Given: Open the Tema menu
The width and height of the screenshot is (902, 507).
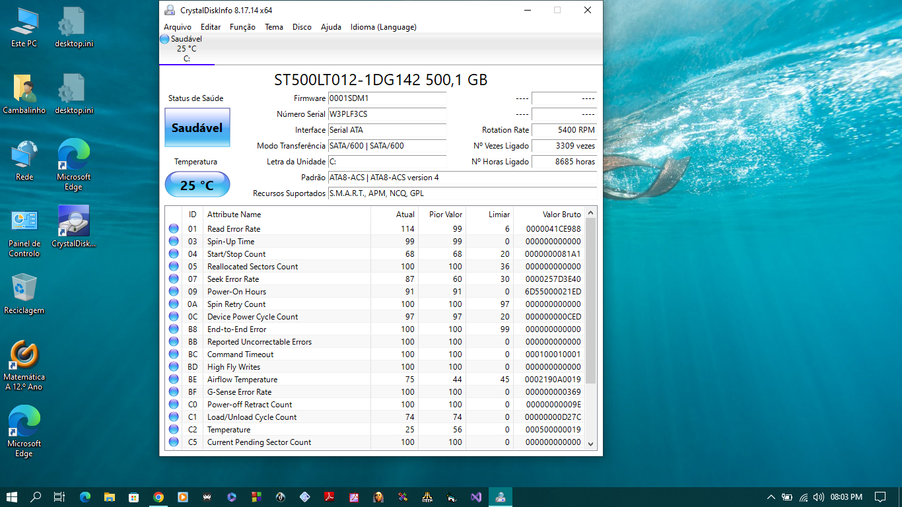Looking at the screenshot, I should click(x=274, y=27).
